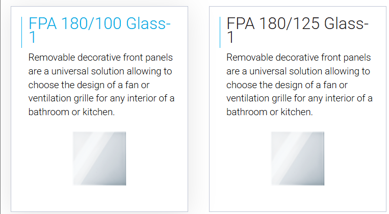This screenshot has height=214, width=389.
Task: Click 'Removable decorative front panels' in left card
Action: [100, 58]
